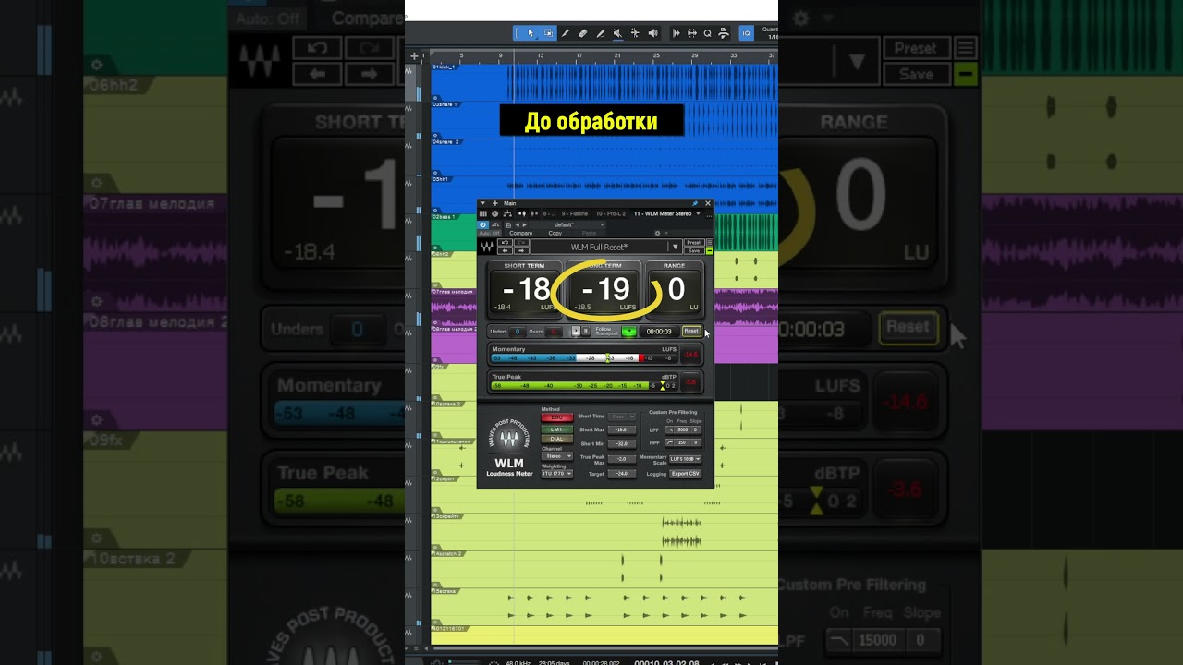Toggle the plugin power bypass button
Viewport: 1183px width, 665px height.
click(482, 224)
